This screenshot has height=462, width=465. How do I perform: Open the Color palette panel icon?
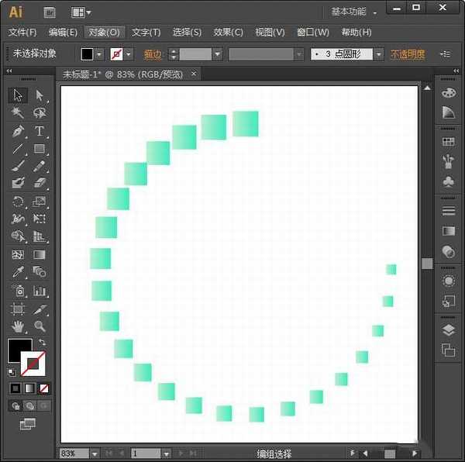448,93
